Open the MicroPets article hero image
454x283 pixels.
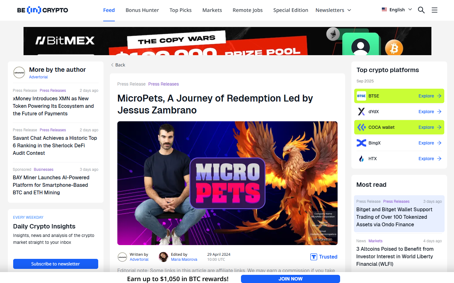click(x=227, y=183)
